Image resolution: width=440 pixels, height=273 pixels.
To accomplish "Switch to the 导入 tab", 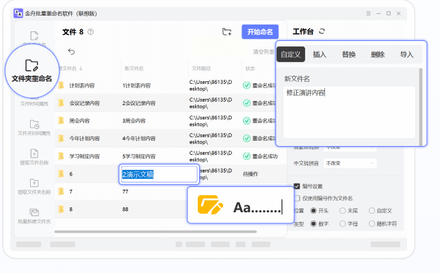I will (406, 55).
